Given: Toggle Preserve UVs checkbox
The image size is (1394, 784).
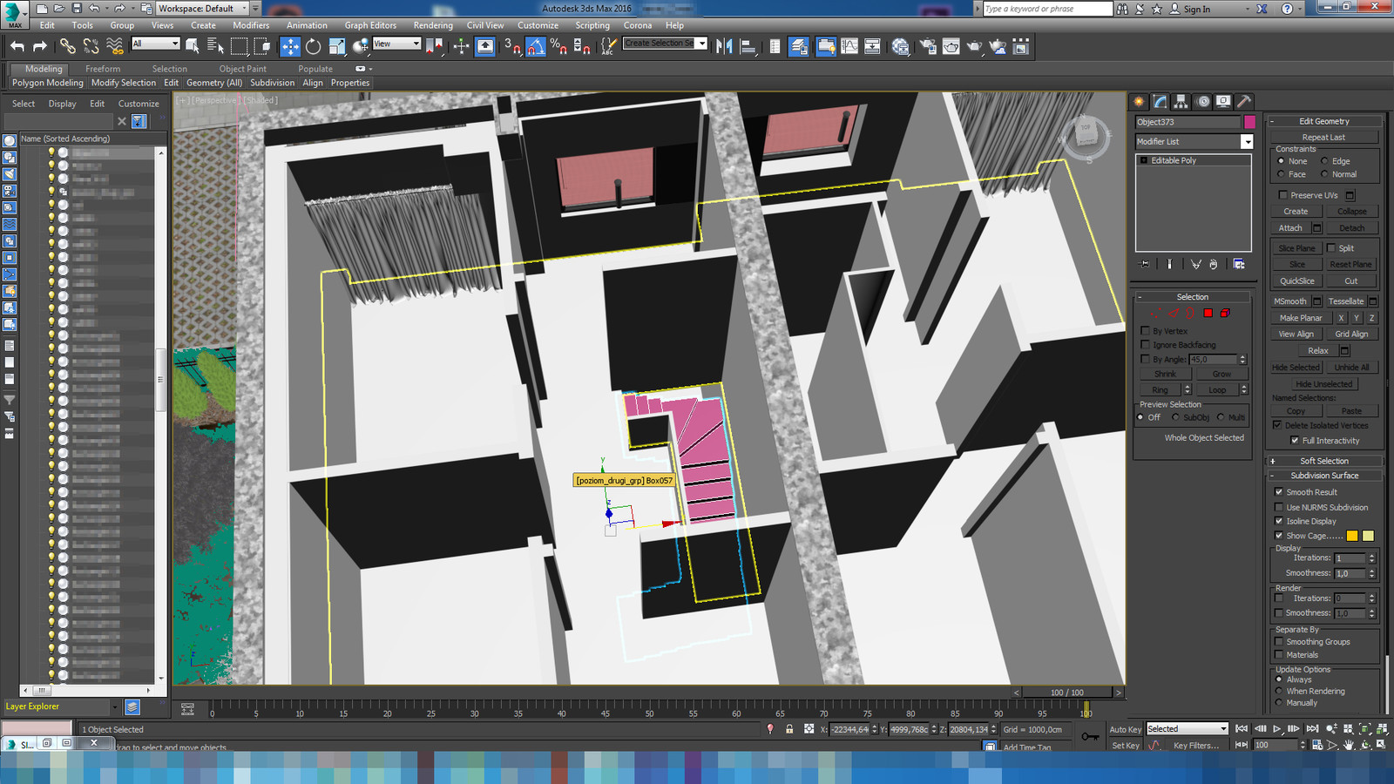Looking at the screenshot, I should [1282, 195].
